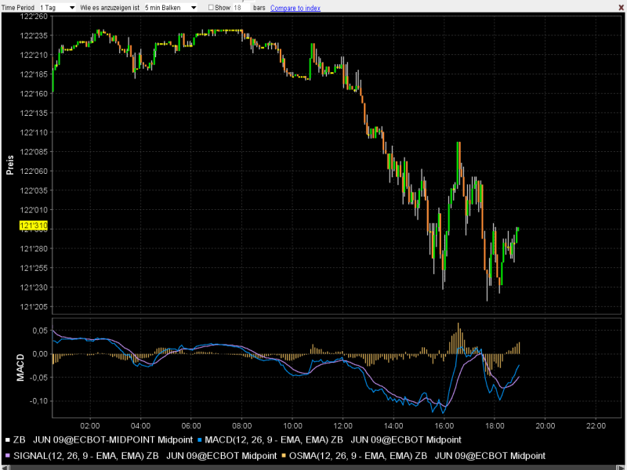Click the 122'010 price axis label
This screenshot has height=470, width=627.
coord(34,210)
